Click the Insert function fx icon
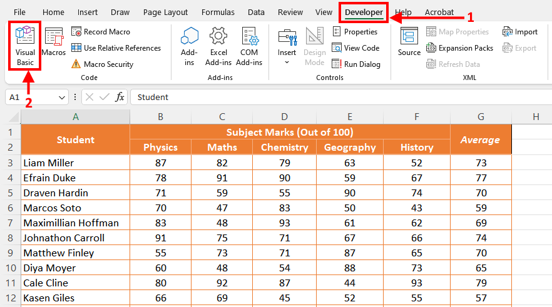552x307 pixels. click(x=120, y=97)
